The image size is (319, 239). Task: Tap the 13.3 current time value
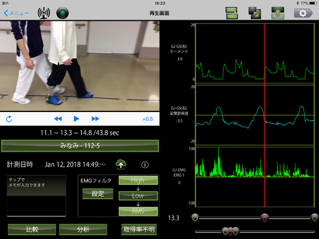174,218
